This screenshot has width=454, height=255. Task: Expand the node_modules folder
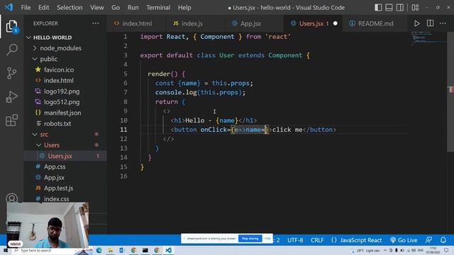[60, 48]
